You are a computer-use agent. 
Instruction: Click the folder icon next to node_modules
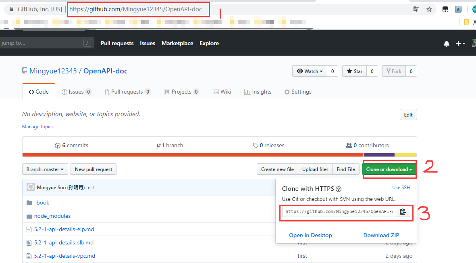pyautogui.click(x=29, y=216)
